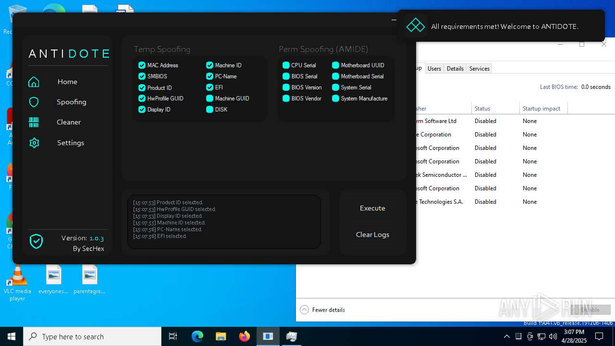The image size is (615, 346).
Task: Enable the CPU Serial checkbox
Action: tap(286, 65)
